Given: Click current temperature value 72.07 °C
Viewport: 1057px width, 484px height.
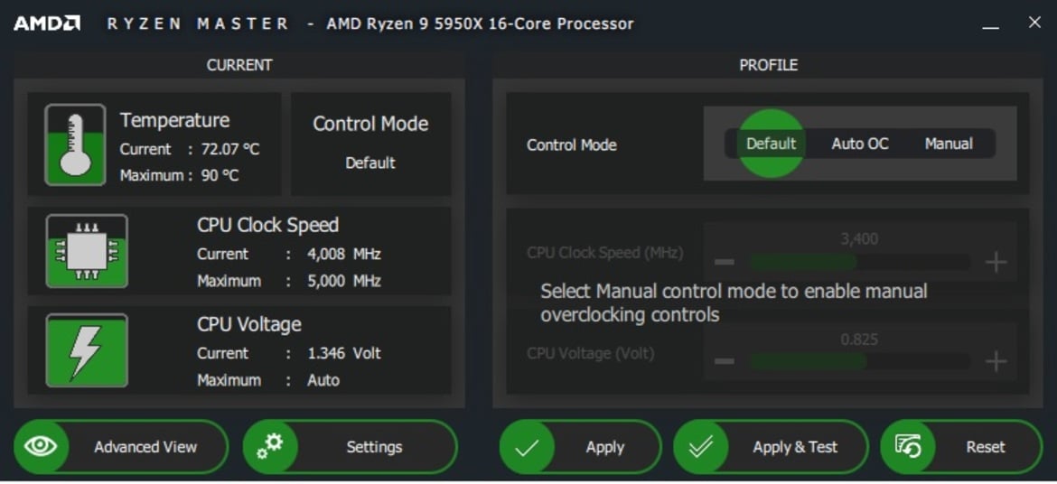Looking at the screenshot, I should pyautogui.click(x=229, y=149).
